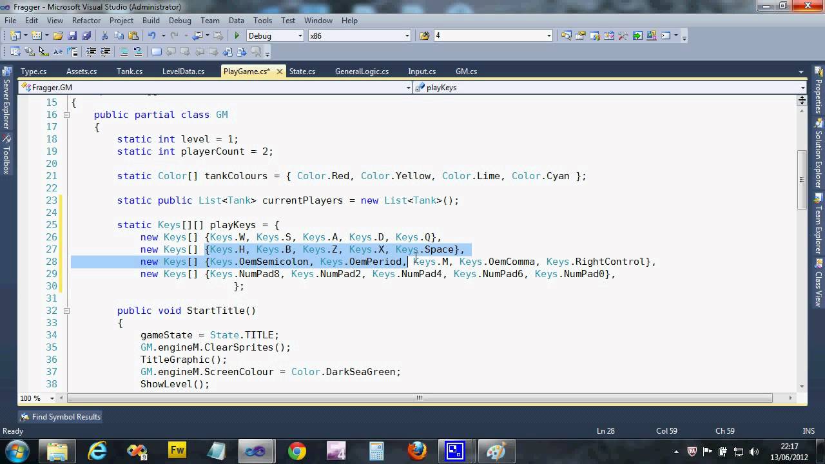Open the Refactor menu
The image size is (825, 464).
tap(86, 21)
